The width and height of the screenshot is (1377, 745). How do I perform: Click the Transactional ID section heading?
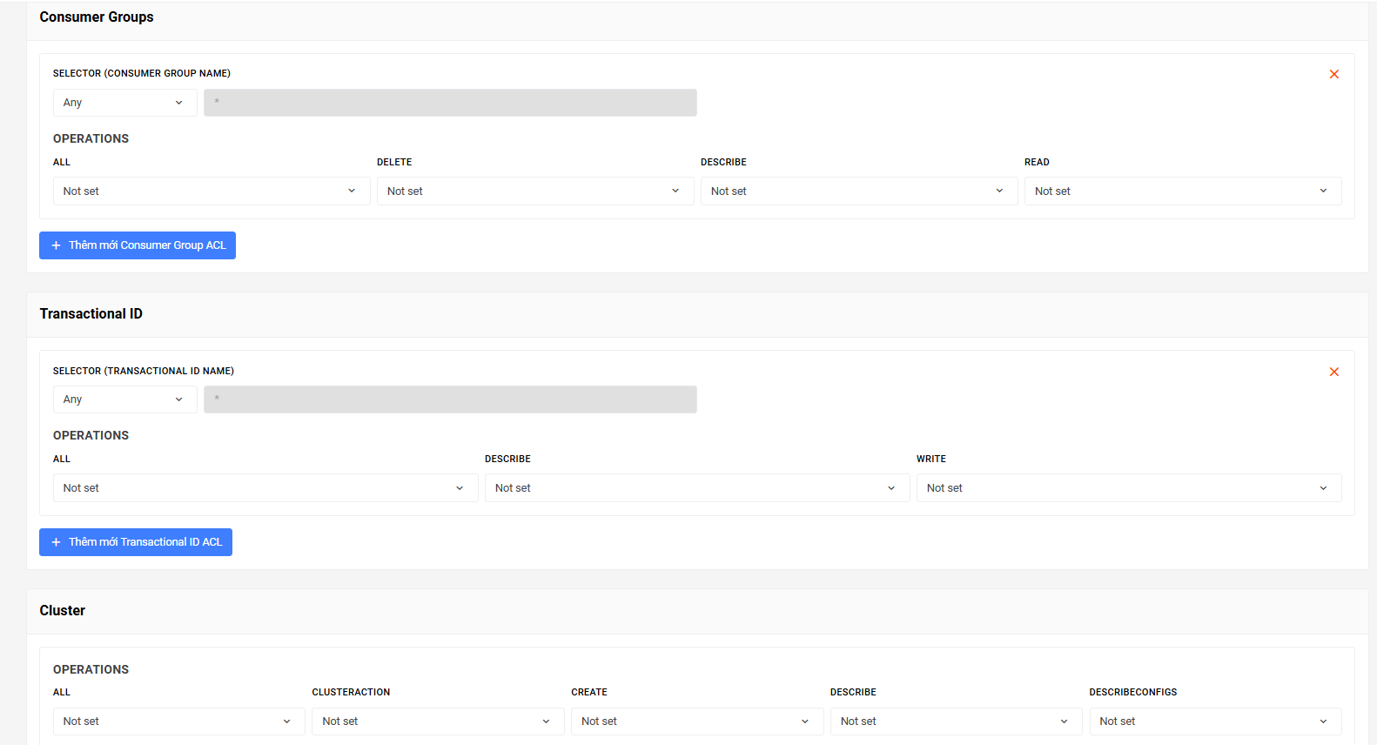click(91, 314)
